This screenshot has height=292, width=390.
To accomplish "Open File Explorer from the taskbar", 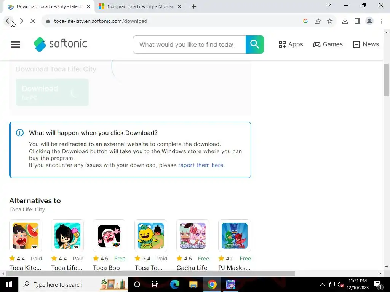I will [193, 284].
